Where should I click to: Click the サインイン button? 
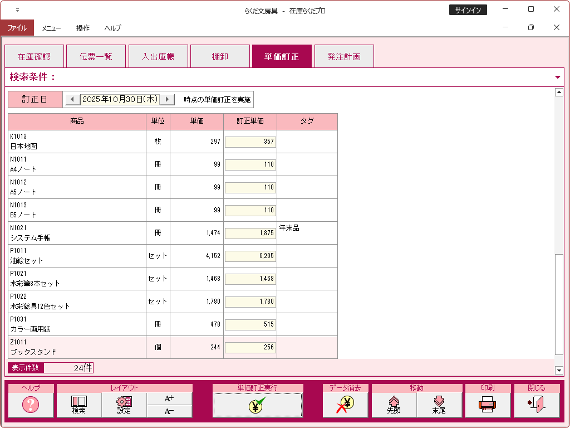coord(468,10)
